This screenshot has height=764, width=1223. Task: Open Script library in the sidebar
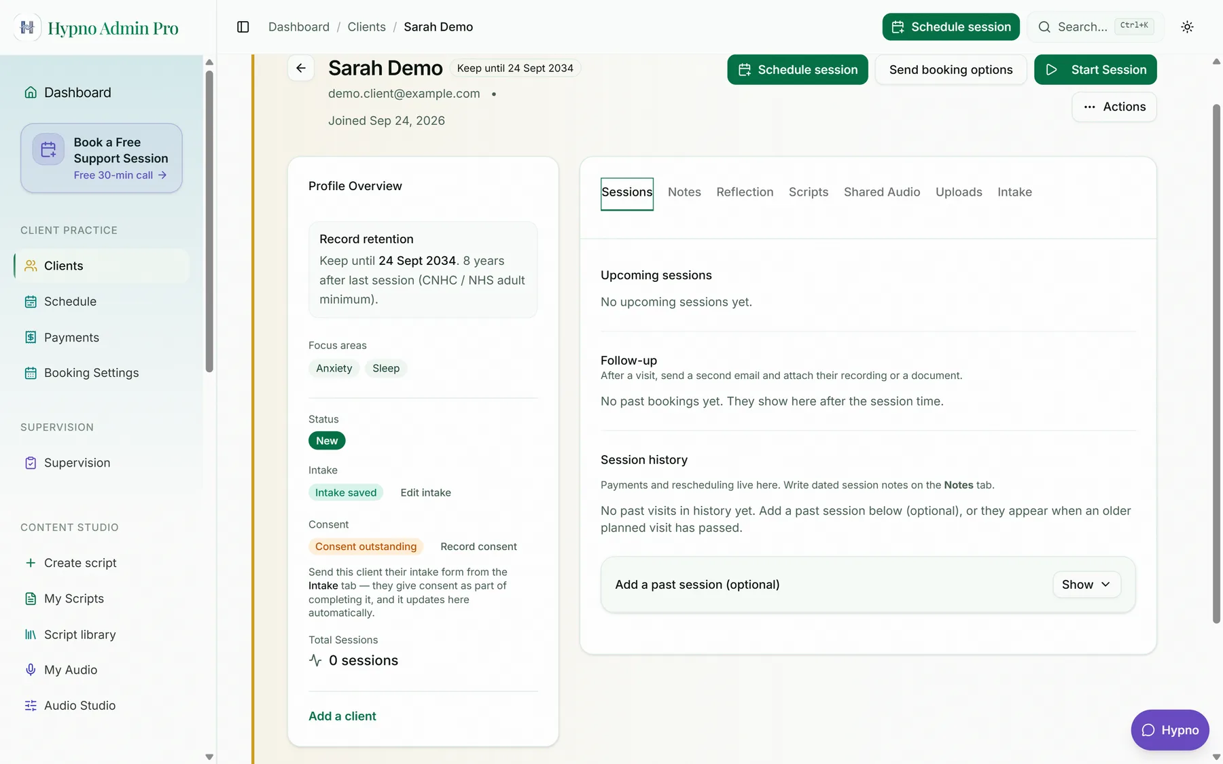pyautogui.click(x=101, y=634)
